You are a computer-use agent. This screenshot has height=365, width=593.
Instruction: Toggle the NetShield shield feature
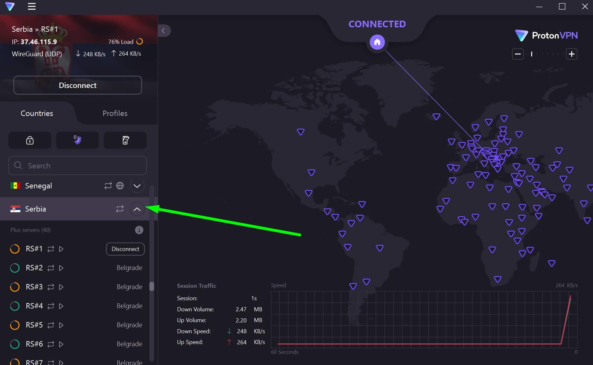click(78, 140)
